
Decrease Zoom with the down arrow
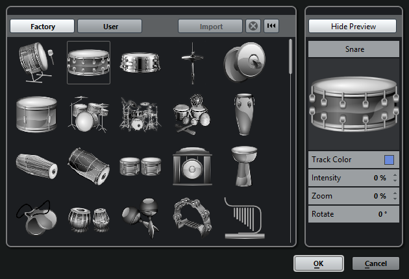(x=395, y=199)
